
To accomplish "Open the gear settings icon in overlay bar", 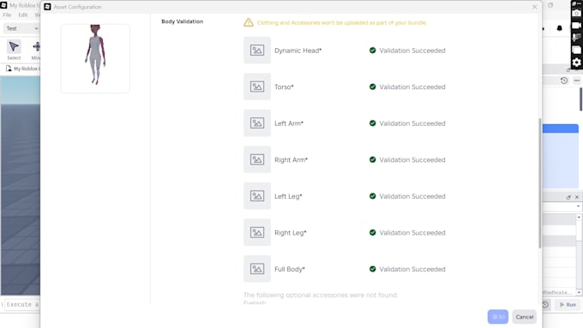I will [x=576, y=62].
